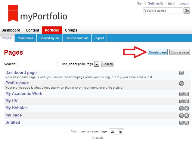Image resolution: width=192 pixels, height=142 pixels.
Task: Click the edit pencil icon for Profile page
Action: pos(181,83)
